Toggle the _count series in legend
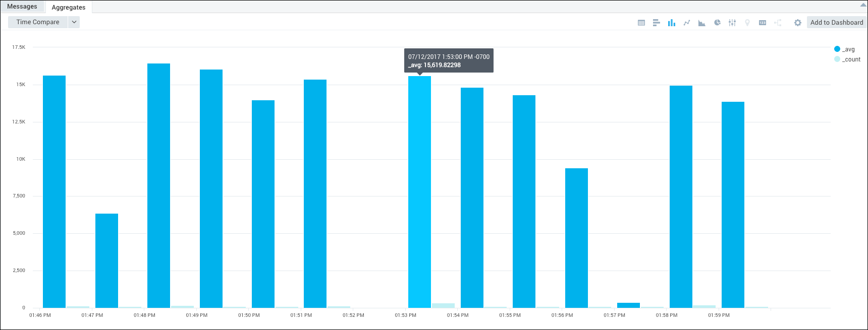Screen dimensions: 868x330 [847, 59]
